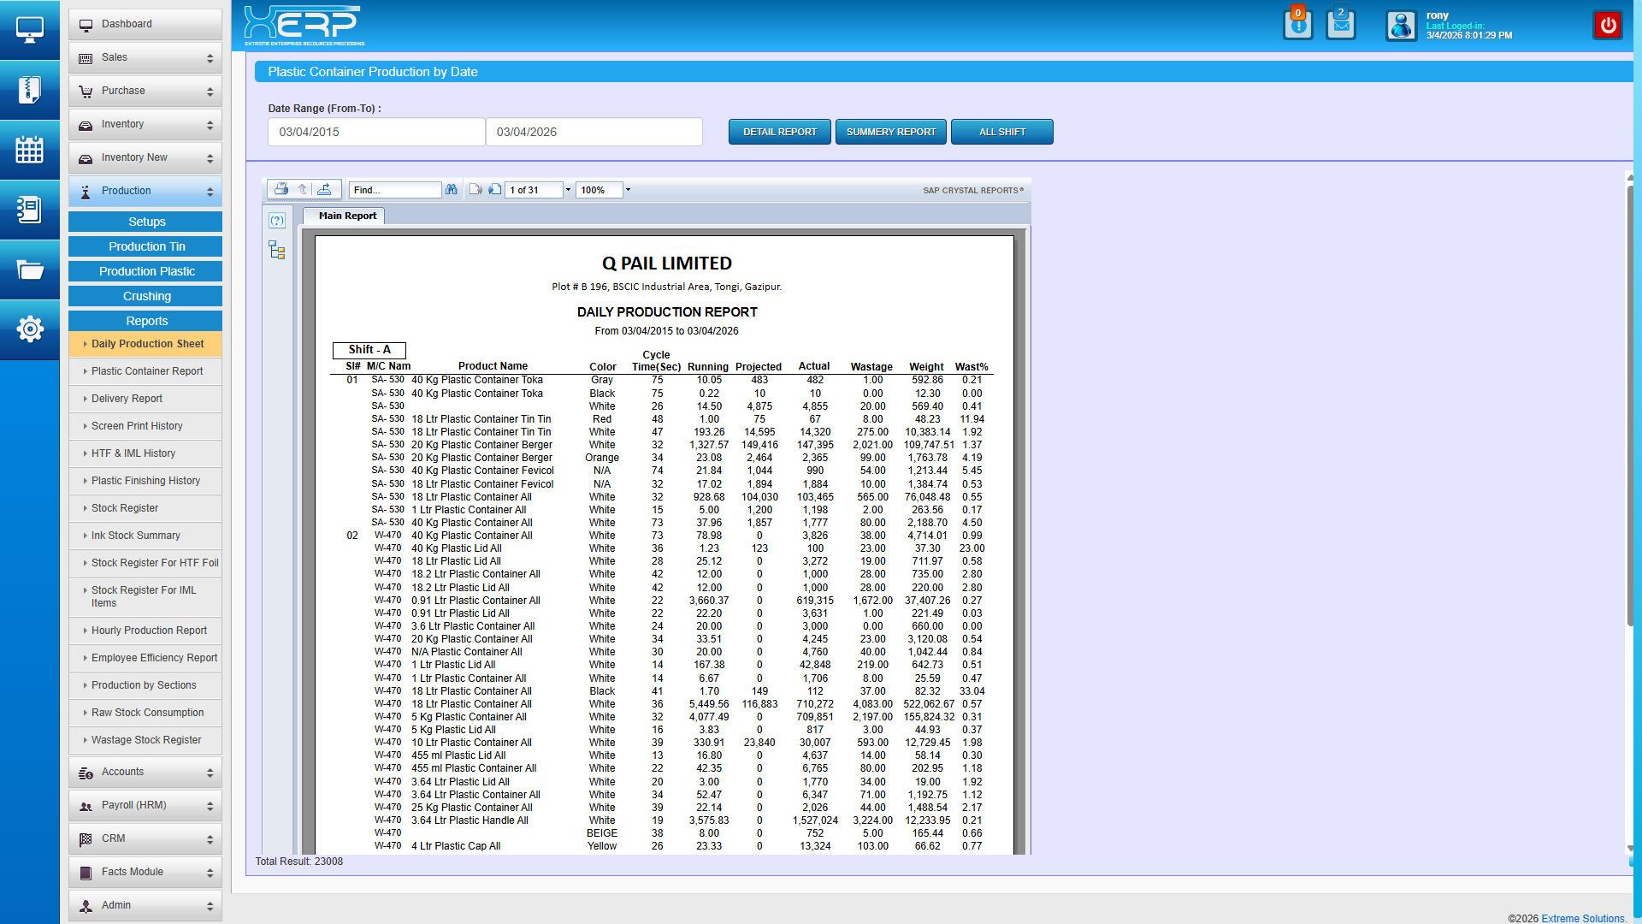This screenshot has height=924, width=1642.
Task: Open the 100% zoom dropdown arrow
Action: pos(628,190)
